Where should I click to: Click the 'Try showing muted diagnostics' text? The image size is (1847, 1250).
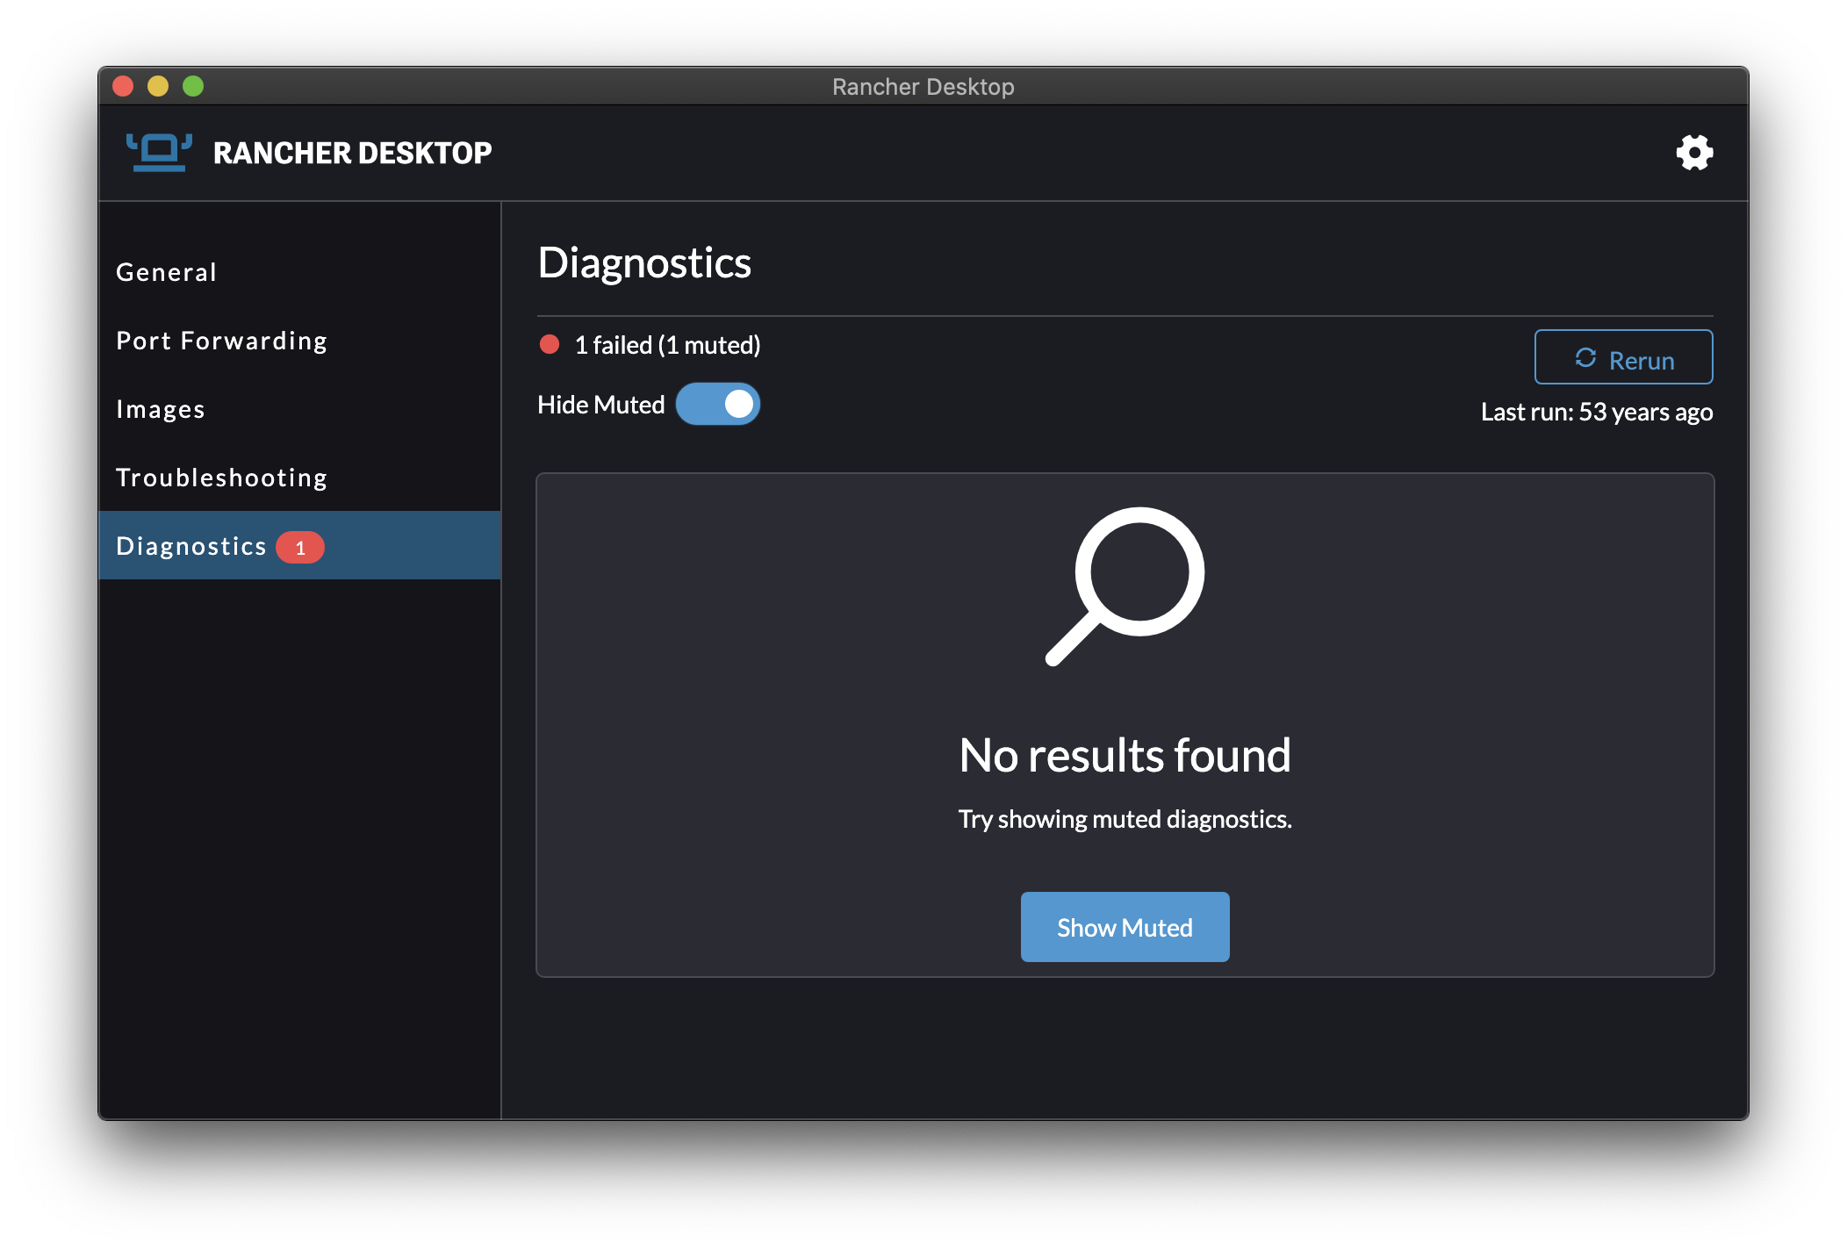1125,818
